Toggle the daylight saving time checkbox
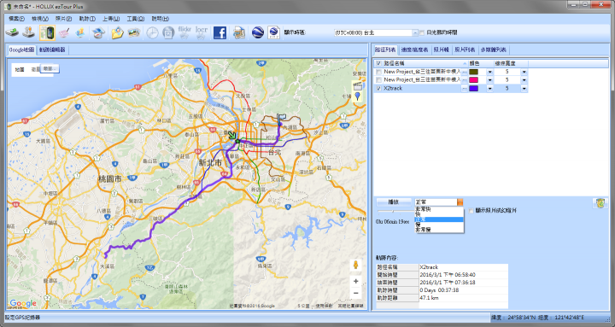This screenshot has height=327, width=615. click(422, 32)
